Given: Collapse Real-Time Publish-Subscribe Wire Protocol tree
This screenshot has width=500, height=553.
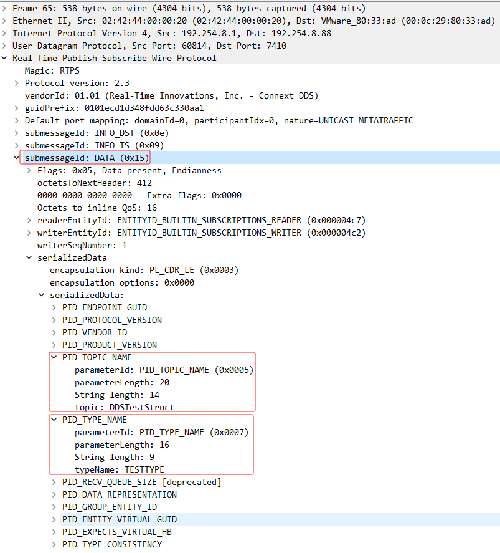Looking at the screenshot, I should (x=5, y=58).
